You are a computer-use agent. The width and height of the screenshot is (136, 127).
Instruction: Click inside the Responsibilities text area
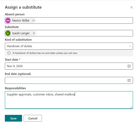point(69,100)
